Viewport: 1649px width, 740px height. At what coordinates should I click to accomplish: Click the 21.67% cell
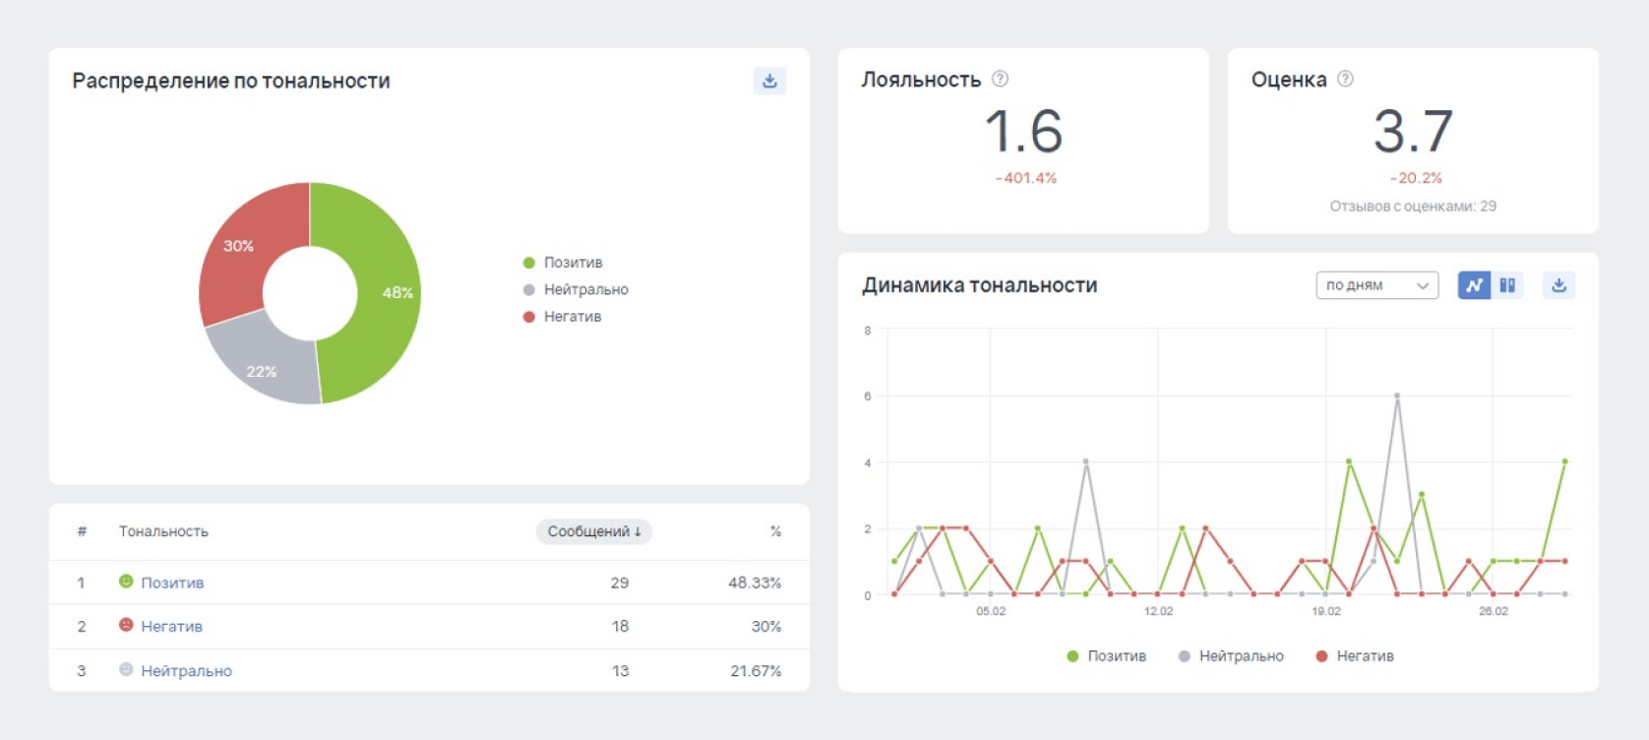[756, 671]
